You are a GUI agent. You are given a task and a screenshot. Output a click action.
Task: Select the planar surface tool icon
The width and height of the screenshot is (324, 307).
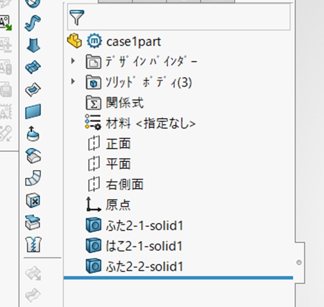tap(33, 112)
